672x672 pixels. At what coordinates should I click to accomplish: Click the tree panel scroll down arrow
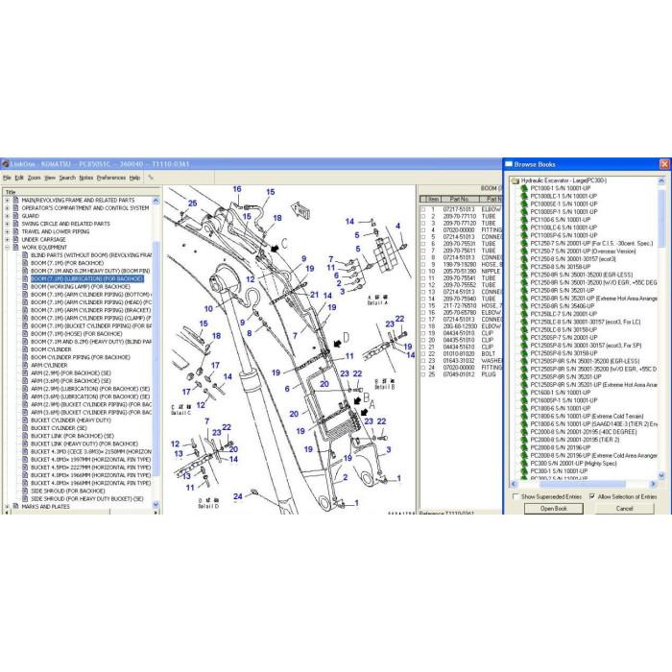156,504
